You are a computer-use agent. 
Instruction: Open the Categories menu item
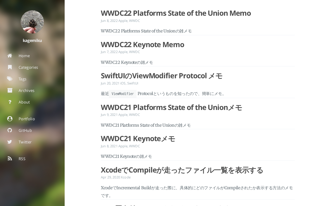pos(28,67)
